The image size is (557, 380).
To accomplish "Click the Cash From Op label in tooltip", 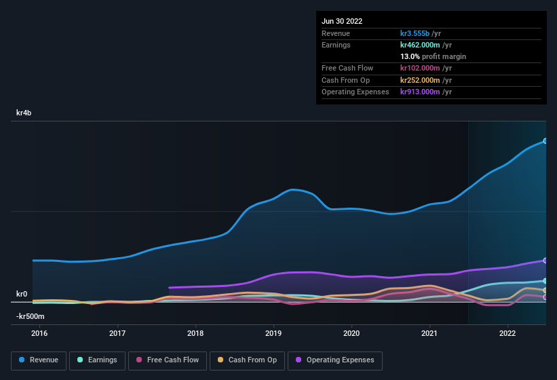I will click(x=345, y=80).
